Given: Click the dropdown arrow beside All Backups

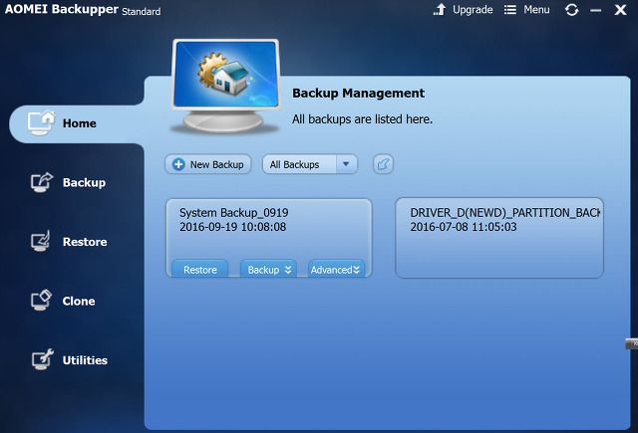Looking at the screenshot, I should (x=346, y=164).
